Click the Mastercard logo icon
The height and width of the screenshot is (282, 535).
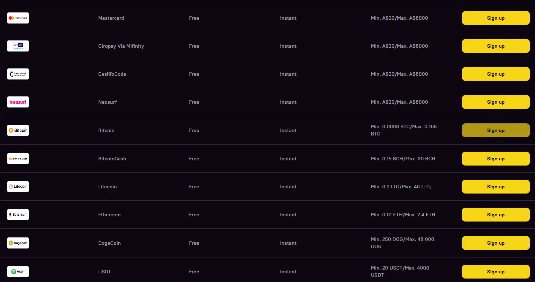pyautogui.click(x=18, y=18)
